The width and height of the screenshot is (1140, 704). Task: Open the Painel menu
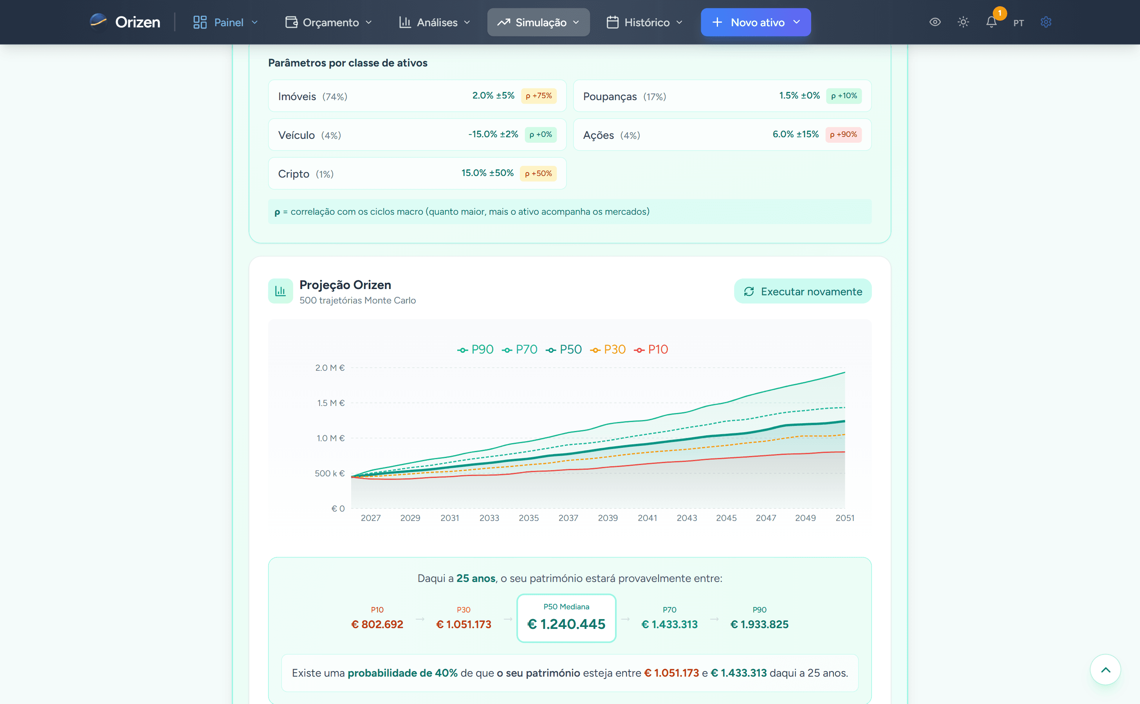(225, 22)
